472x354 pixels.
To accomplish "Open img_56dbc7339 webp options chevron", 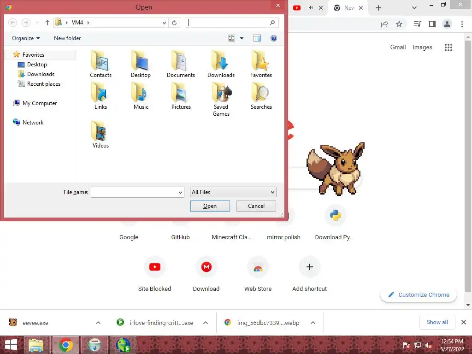I will point(313,323).
